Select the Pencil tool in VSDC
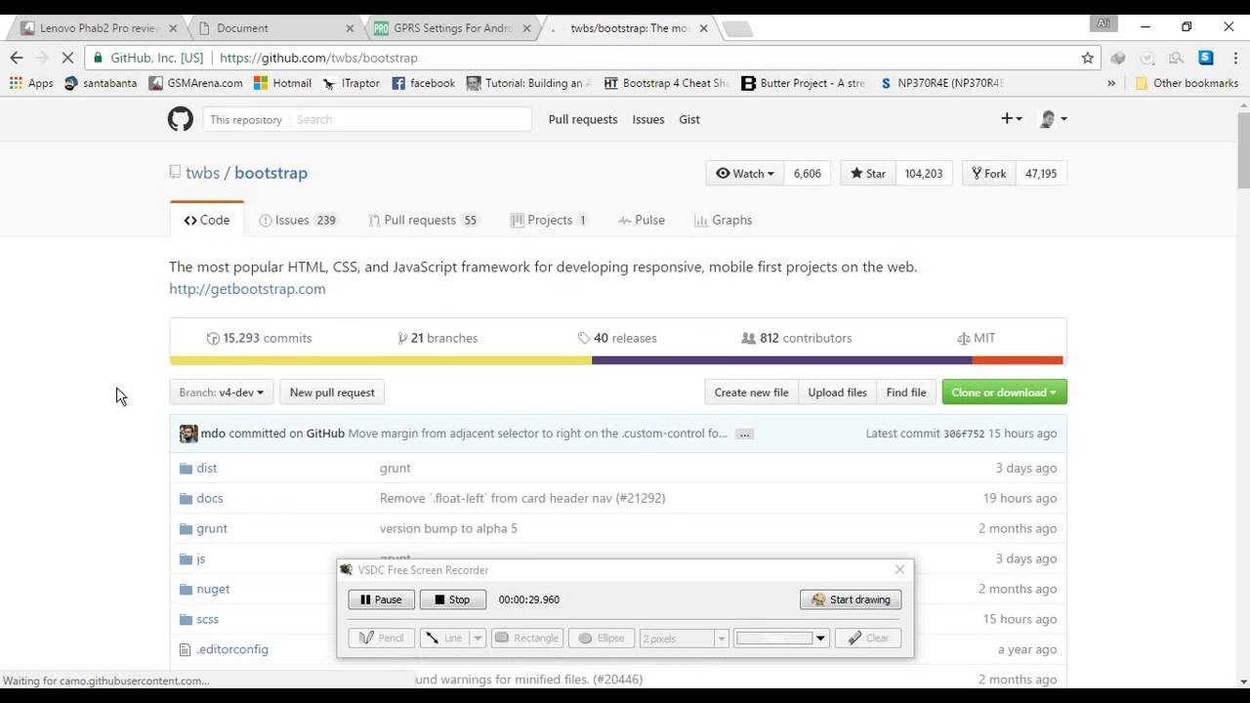Screen dimensions: 1250x703 click(381, 639)
